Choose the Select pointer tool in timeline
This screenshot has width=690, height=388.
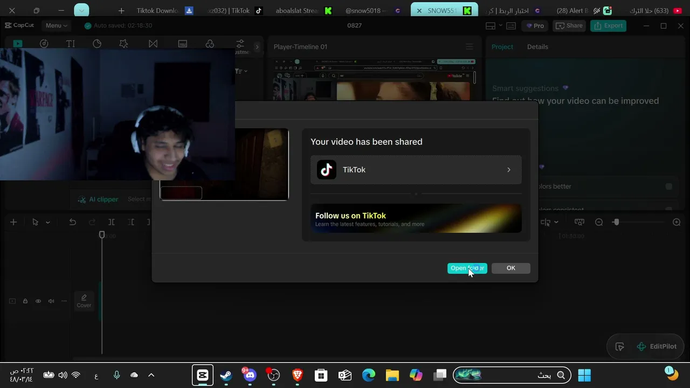tap(36, 222)
